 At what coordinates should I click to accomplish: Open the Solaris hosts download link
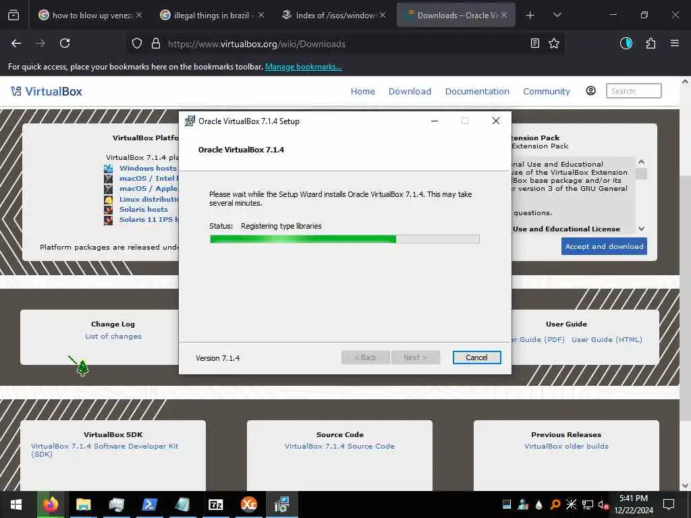(x=144, y=209)
